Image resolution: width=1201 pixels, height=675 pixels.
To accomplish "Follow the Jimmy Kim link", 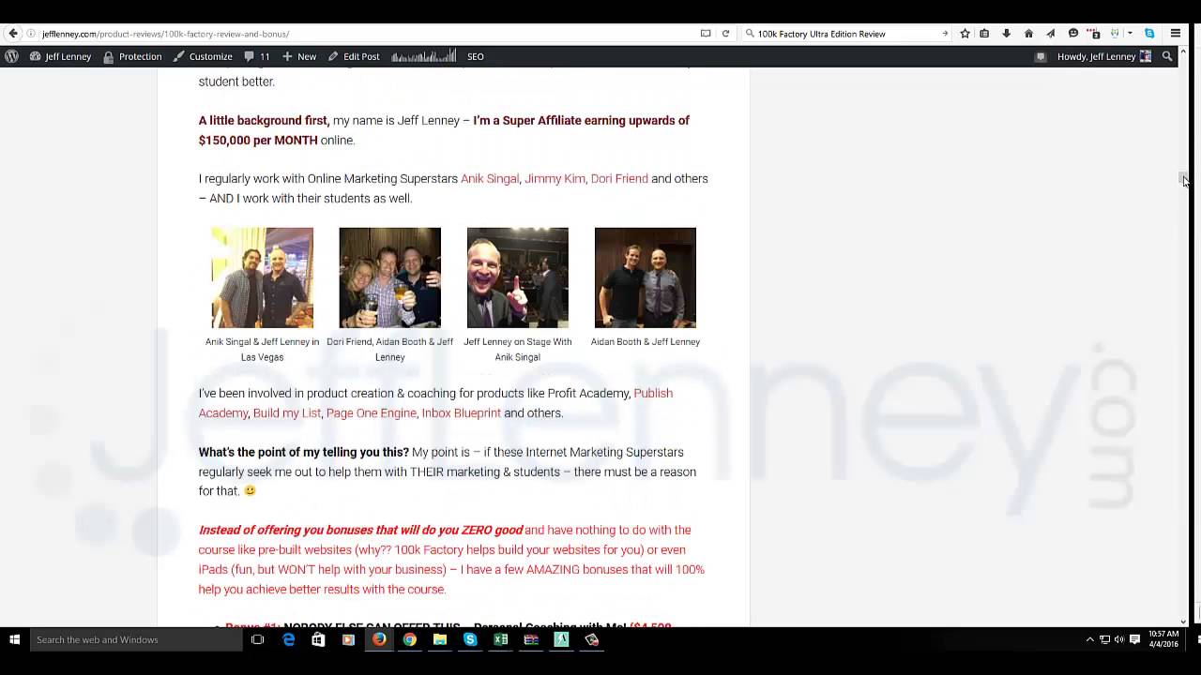I will pyautogui.click(x=555, y=178).
